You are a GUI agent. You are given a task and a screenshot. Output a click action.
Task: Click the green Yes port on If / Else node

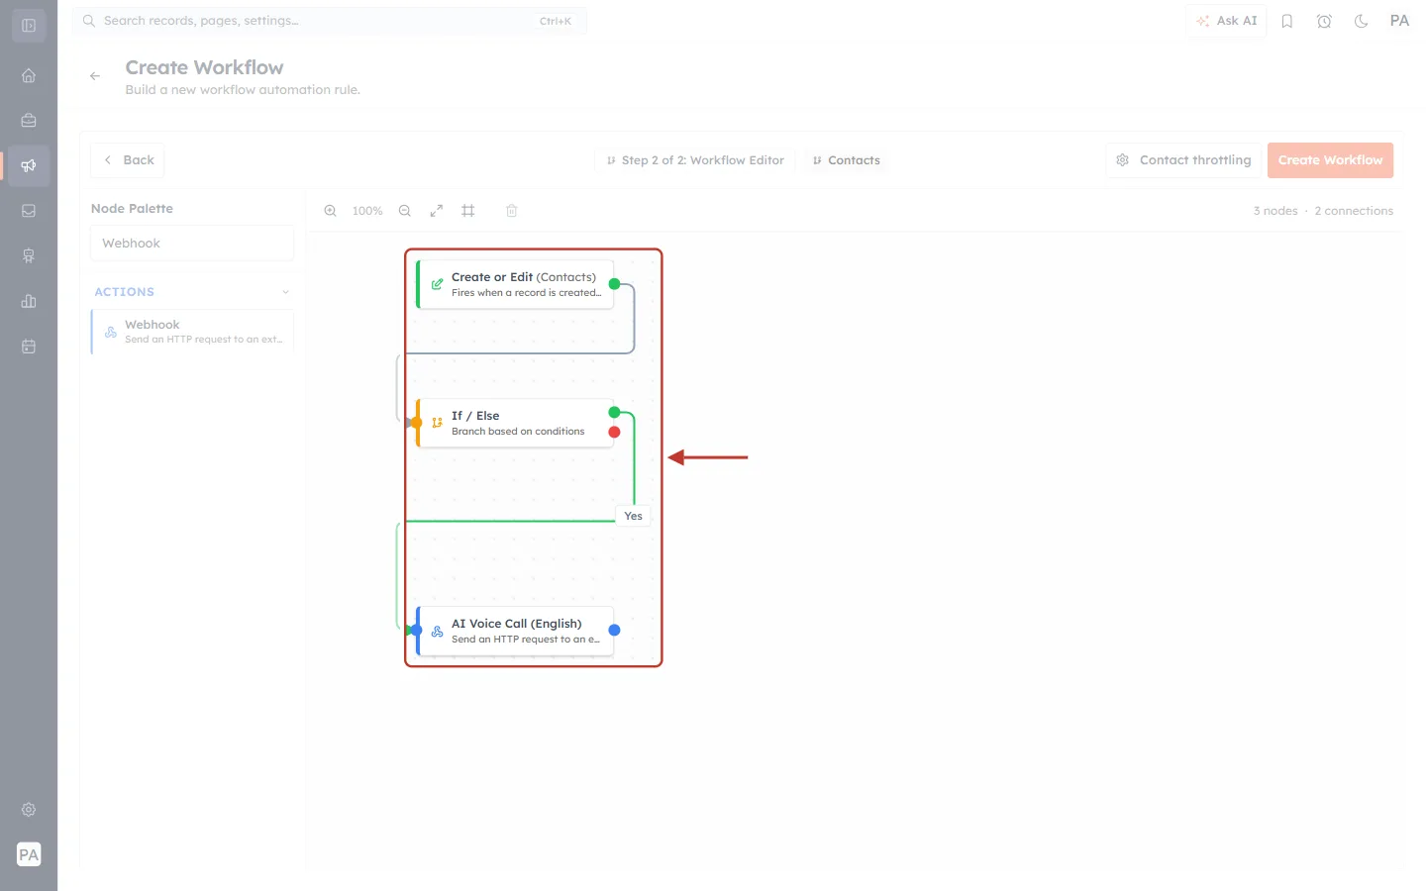614,413
